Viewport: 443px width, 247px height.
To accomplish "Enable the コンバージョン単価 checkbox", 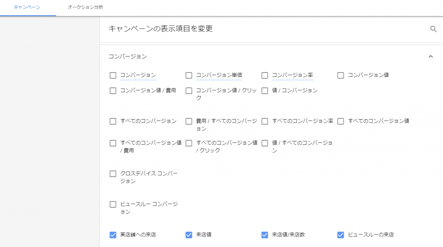I will (x=189, y=75).
